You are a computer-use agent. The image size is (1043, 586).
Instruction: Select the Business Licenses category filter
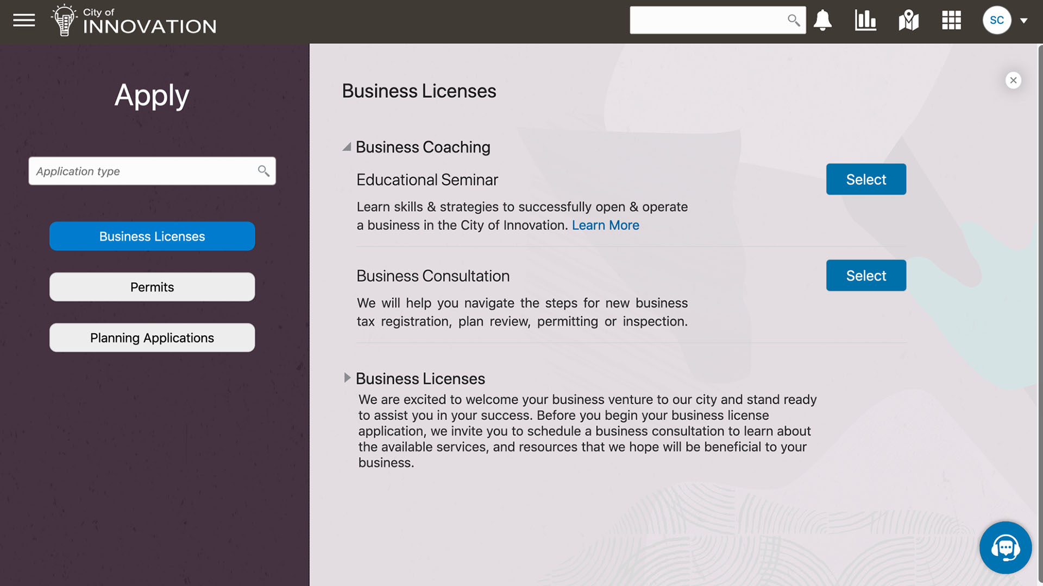[152, 236]
